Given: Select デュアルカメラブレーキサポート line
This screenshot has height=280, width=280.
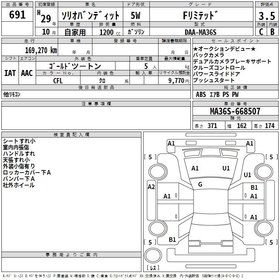Looking at the screenshot, I should click(x=232, y=61).
